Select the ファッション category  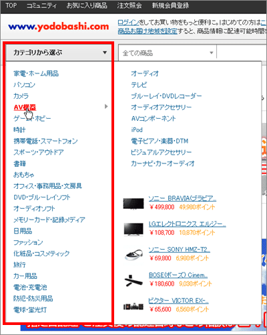point(28,242)
